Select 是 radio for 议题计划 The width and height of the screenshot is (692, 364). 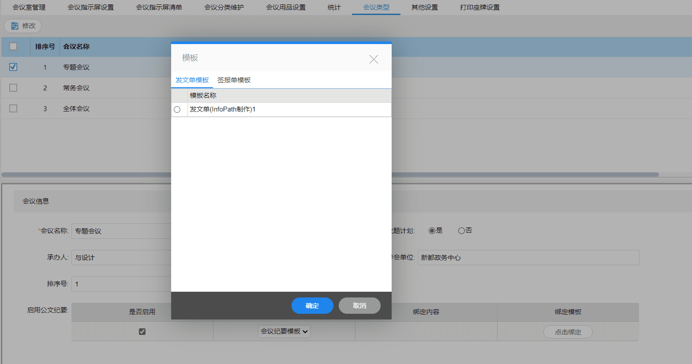pyautogui.click(x=432, y=230)
